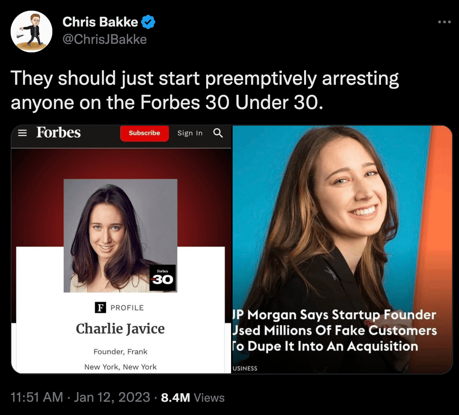The image size is (459, 415).
Task: Click the Forbes 30 badge on photo
Action: pyautogui.click(x=163, y=278)
